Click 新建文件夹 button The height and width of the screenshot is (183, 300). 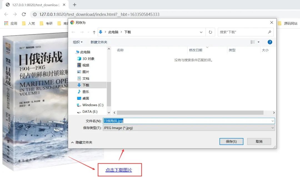pos(99,42)
